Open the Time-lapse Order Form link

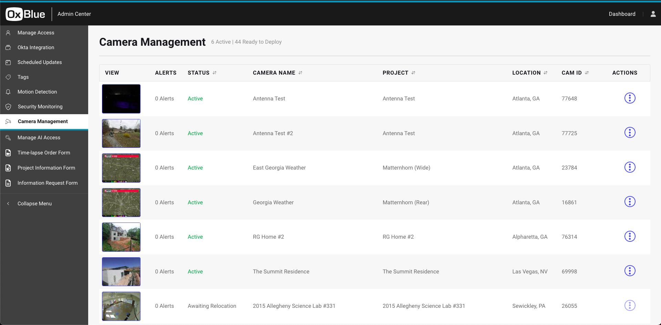pyautogui.click(x=44, y=153)
